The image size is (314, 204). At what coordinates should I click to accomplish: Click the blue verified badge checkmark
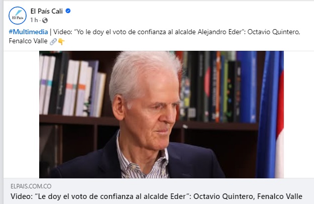tap(68, 11)
